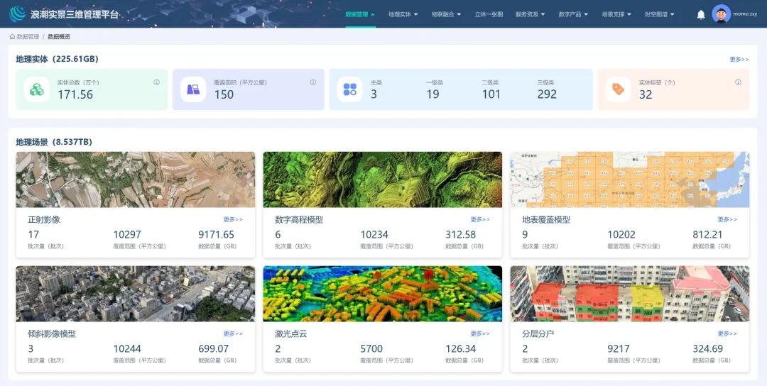Click the 激光点云 card title

[x=291, y=334]
